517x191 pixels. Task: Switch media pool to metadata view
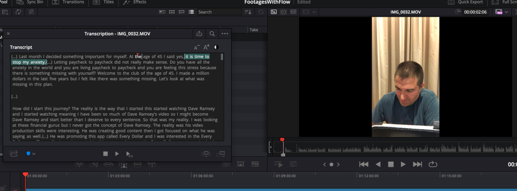[162, 12]
